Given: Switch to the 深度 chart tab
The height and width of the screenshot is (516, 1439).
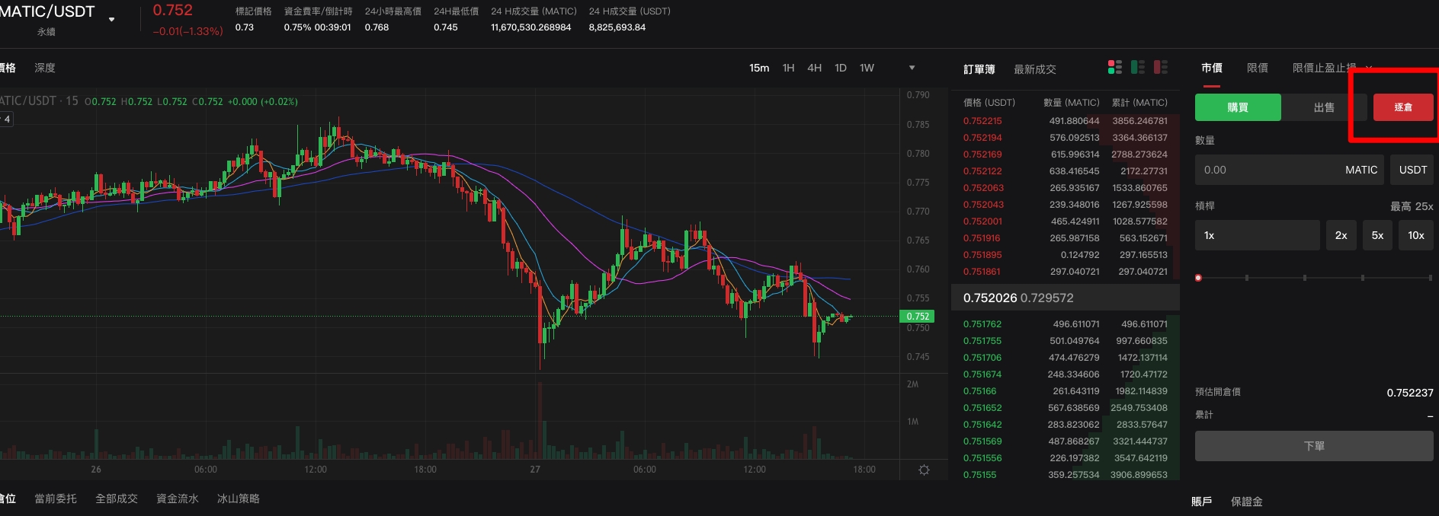Looking at the screenshot, I should tap(45, 68).
